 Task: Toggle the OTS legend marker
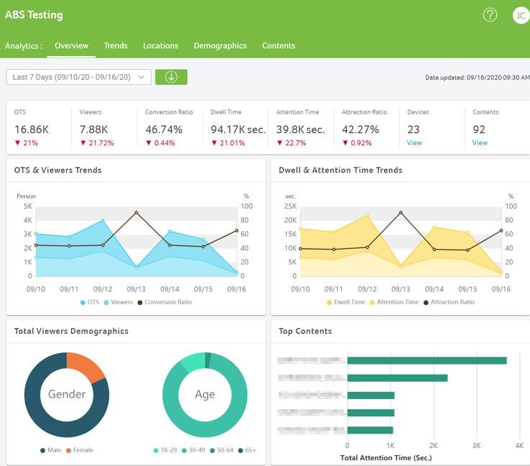coord(83,303)
